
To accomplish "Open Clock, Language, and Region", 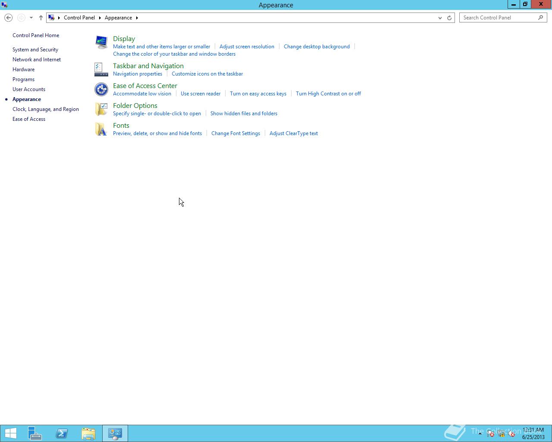I will (x=46, y=109).
